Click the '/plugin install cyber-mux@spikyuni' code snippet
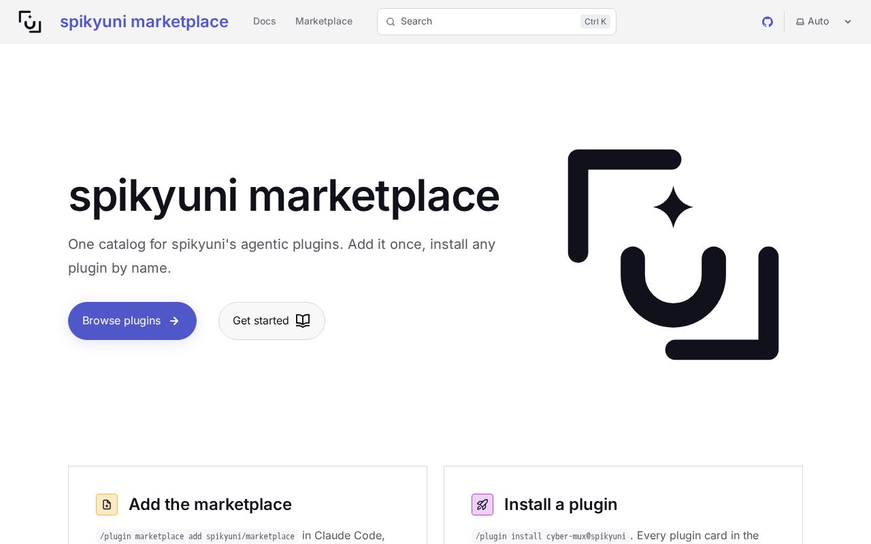Image resolution: width=871 pixels, height=544 pixels. click(550, 537)
